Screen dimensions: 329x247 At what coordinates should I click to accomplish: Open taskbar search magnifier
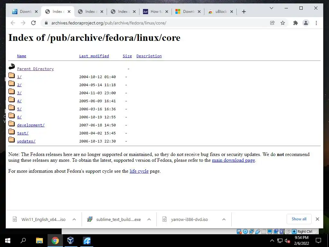pos(23,241)
